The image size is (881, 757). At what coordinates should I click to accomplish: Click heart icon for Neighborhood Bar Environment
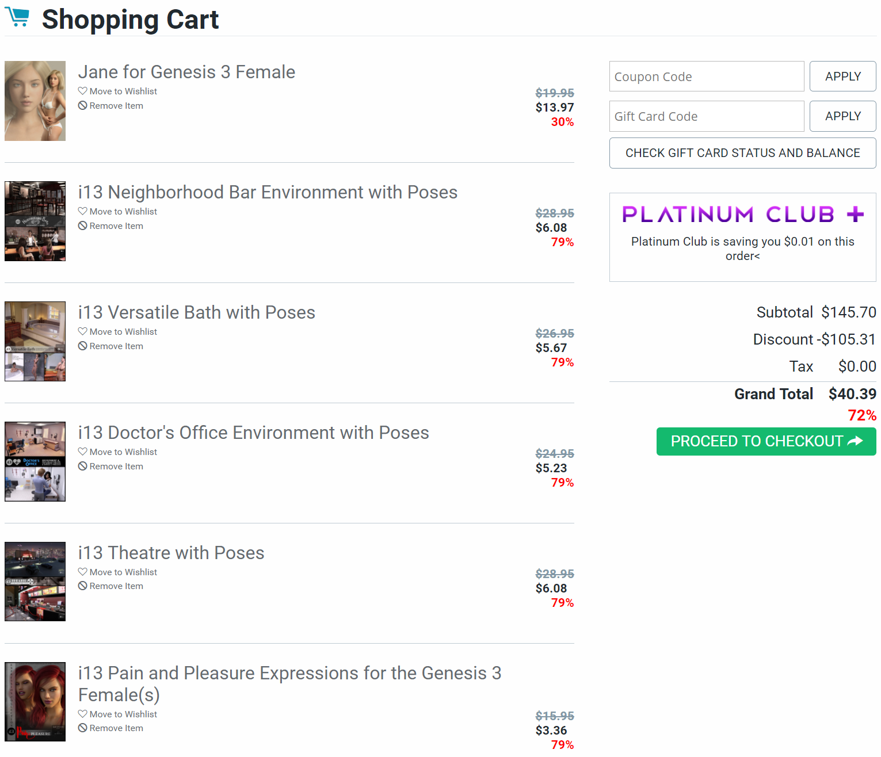(83, 211)
